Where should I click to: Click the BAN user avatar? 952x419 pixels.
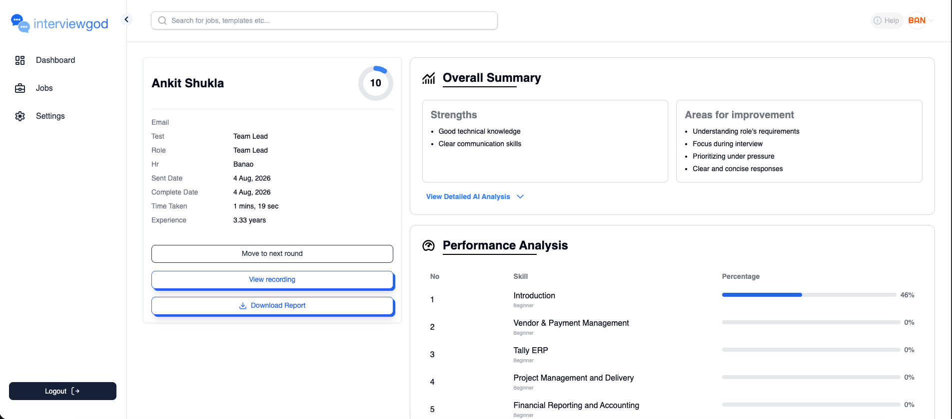(x=917, y=20)
